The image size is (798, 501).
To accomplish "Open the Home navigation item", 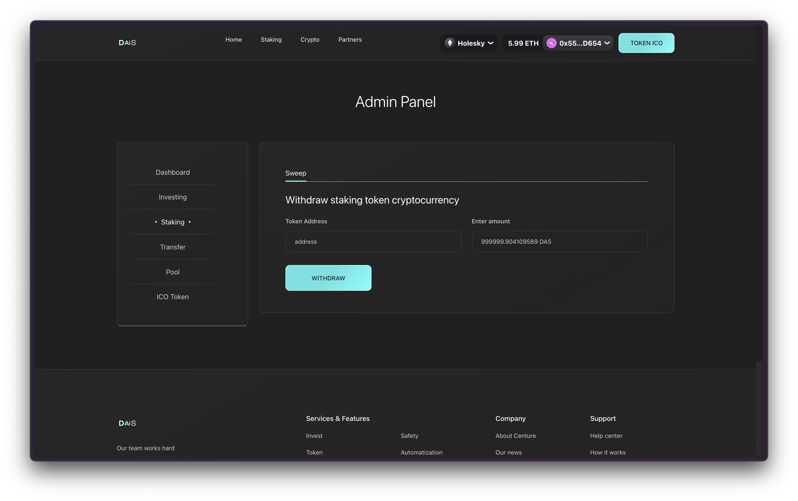I will click(233, 40).
